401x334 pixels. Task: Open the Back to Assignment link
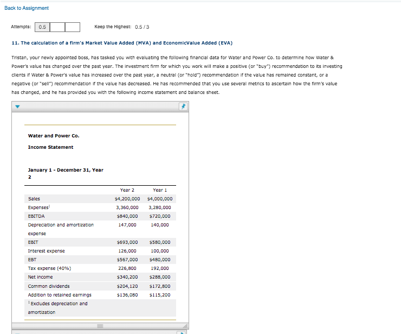pos(27,8)
